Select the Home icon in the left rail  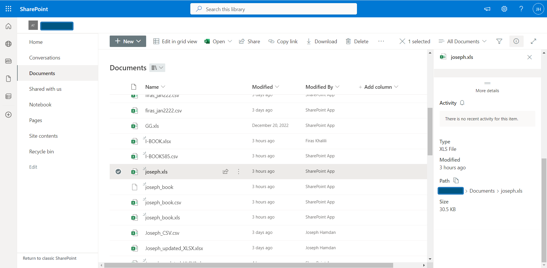coord(9,26)
